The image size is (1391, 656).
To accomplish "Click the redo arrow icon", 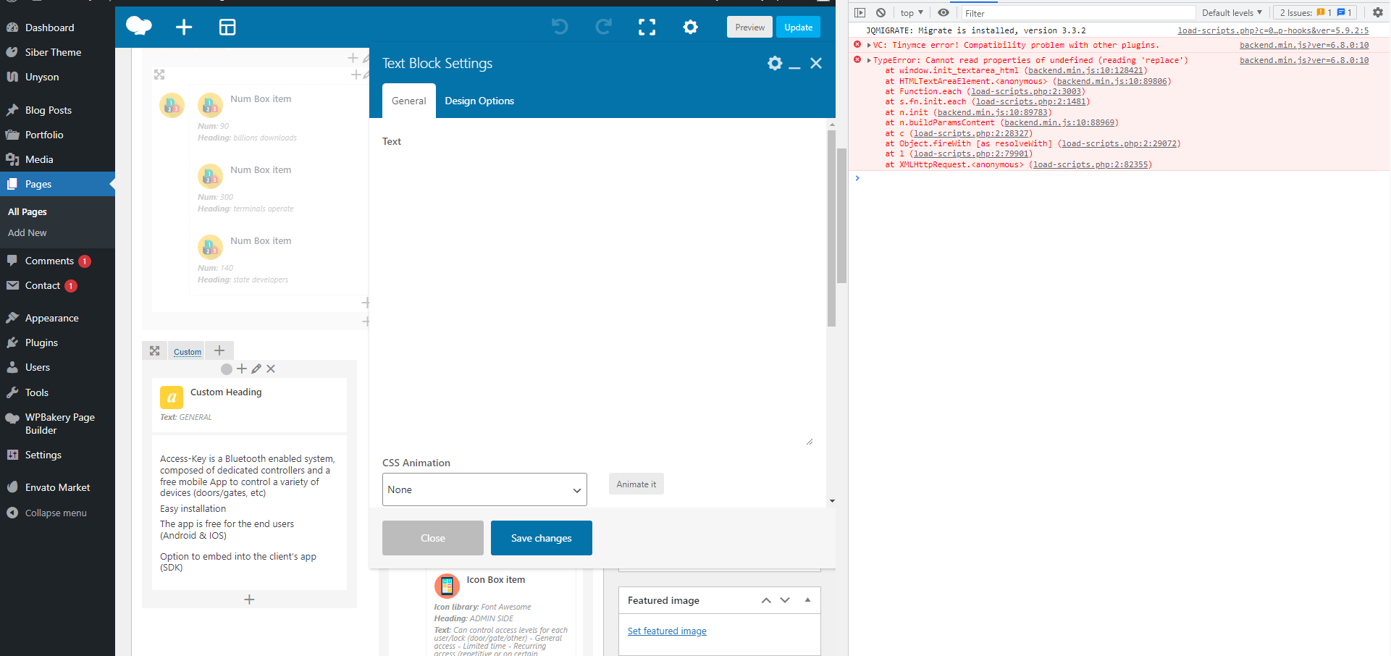I will click(603, 27).
